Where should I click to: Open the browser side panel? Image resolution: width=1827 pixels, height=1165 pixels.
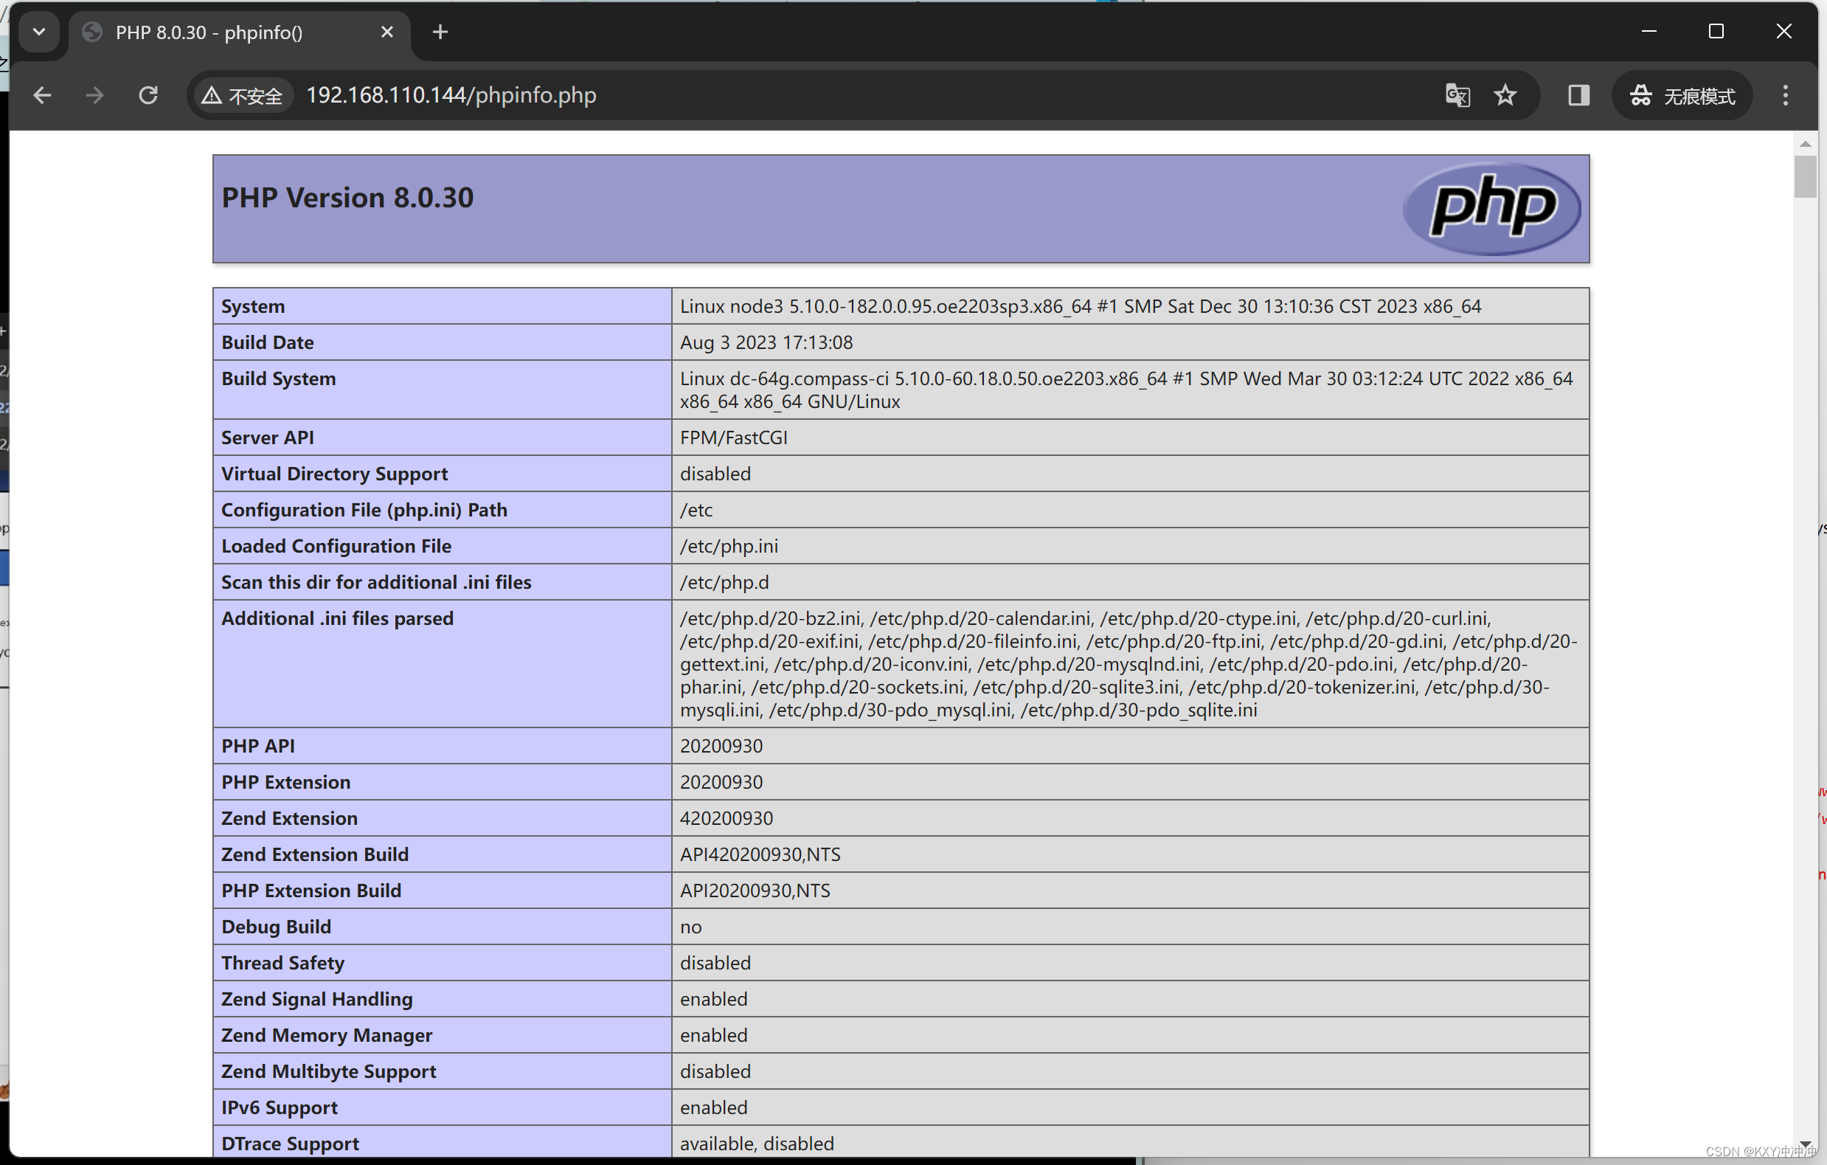[x=1579, y=95]
